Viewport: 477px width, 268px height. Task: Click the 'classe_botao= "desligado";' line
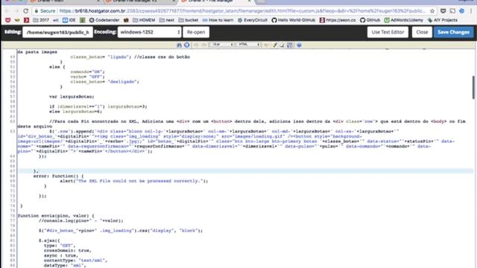coord(104,82)
